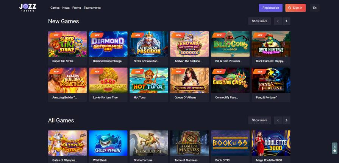Viewport: 339px width, 163px height.
Task: Expand New Games with Show more
Action: pos(259,21)
